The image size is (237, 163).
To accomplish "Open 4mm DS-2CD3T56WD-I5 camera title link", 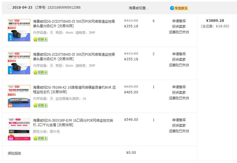I will (74, 24).
